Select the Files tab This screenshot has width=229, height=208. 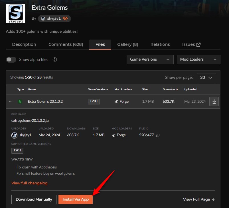point(100,44)
